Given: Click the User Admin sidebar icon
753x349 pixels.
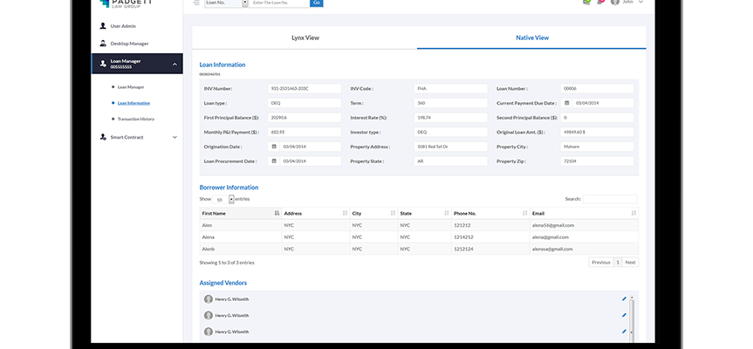Looking at the screenshot, I should click(103, 26).
